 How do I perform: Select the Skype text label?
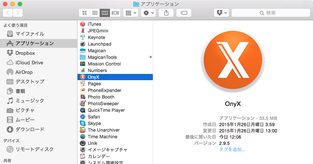[x=94, y=124]
